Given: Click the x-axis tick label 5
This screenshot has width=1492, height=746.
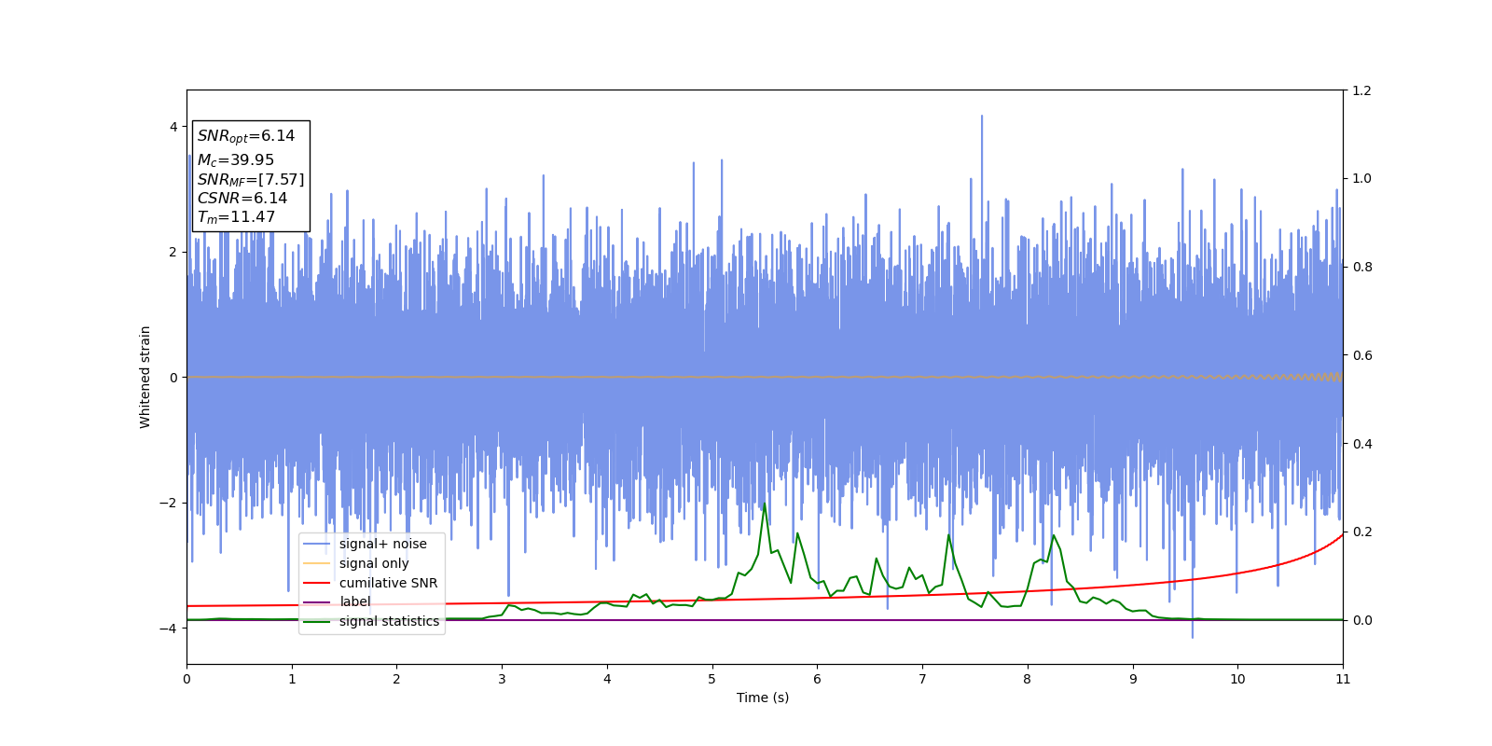Looking at the screenshot, I should click(x=712, y=679).
